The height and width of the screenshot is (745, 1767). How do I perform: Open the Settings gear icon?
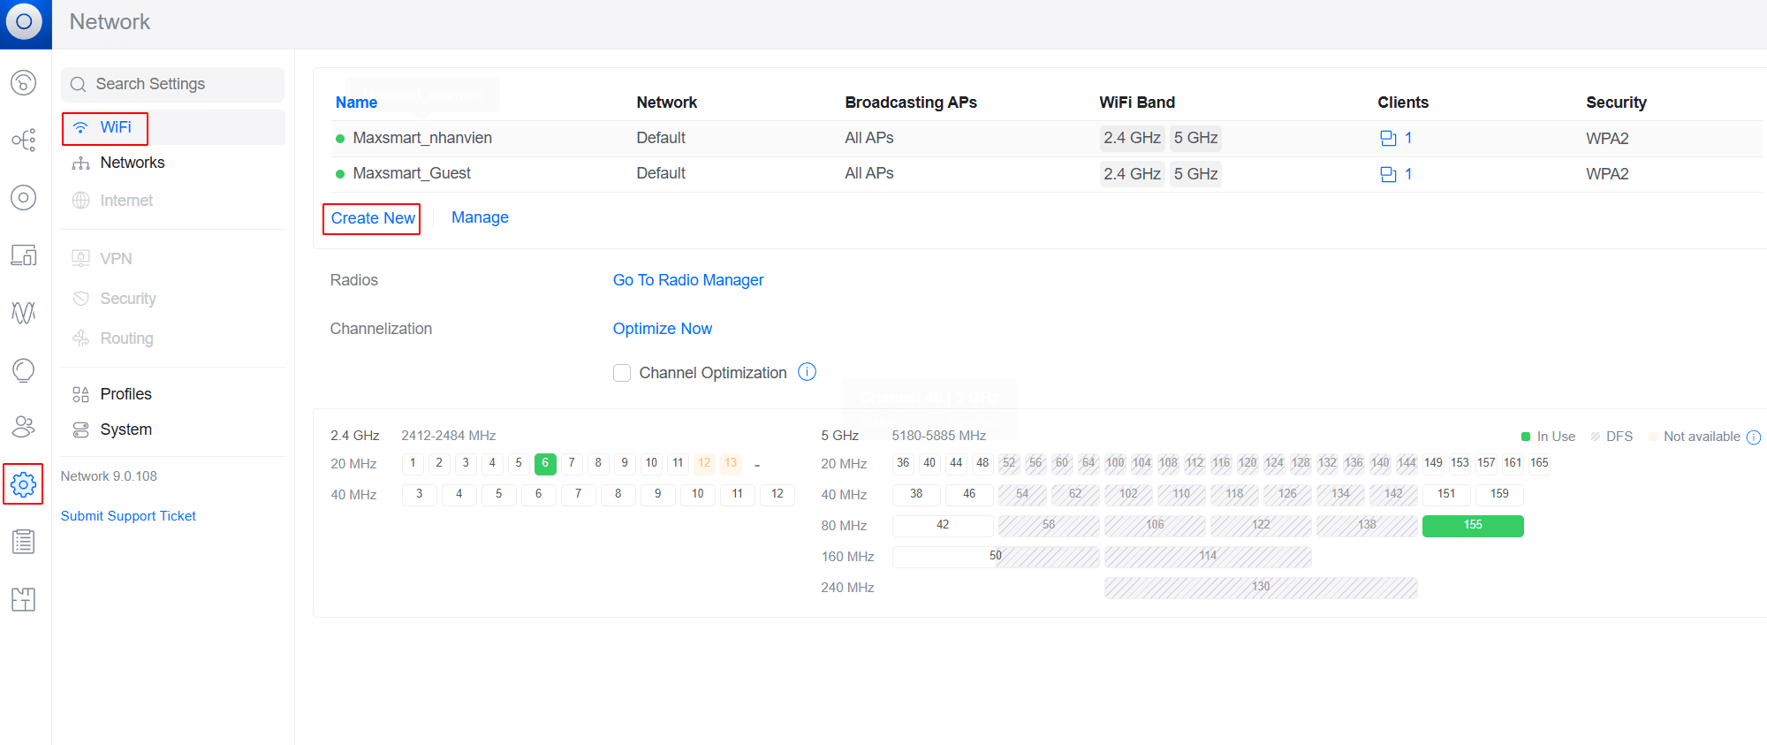[x=24, y=484]
